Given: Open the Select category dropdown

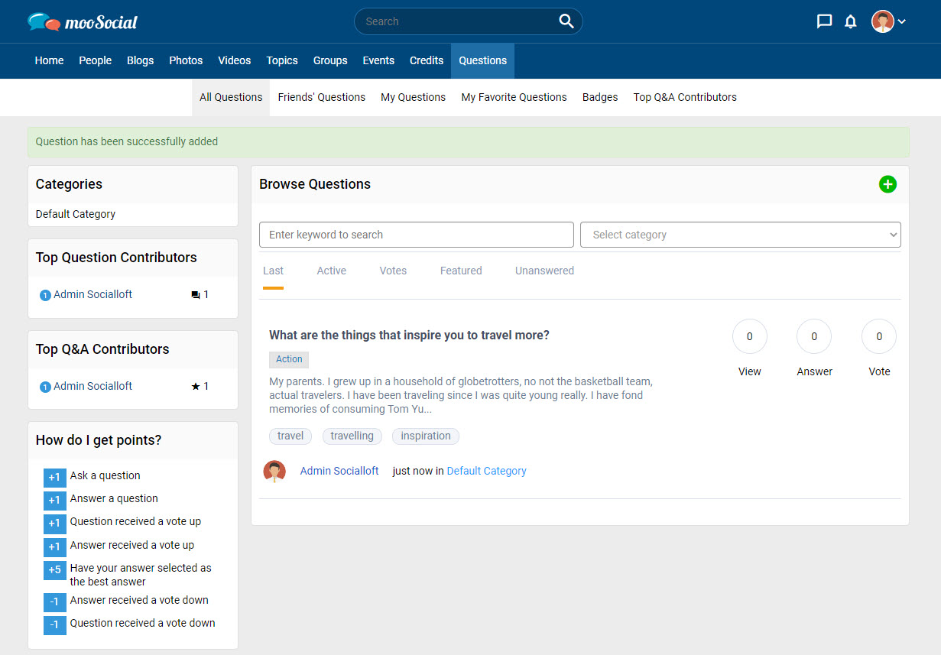Looking at the screenshot, I should pos(741,235).
